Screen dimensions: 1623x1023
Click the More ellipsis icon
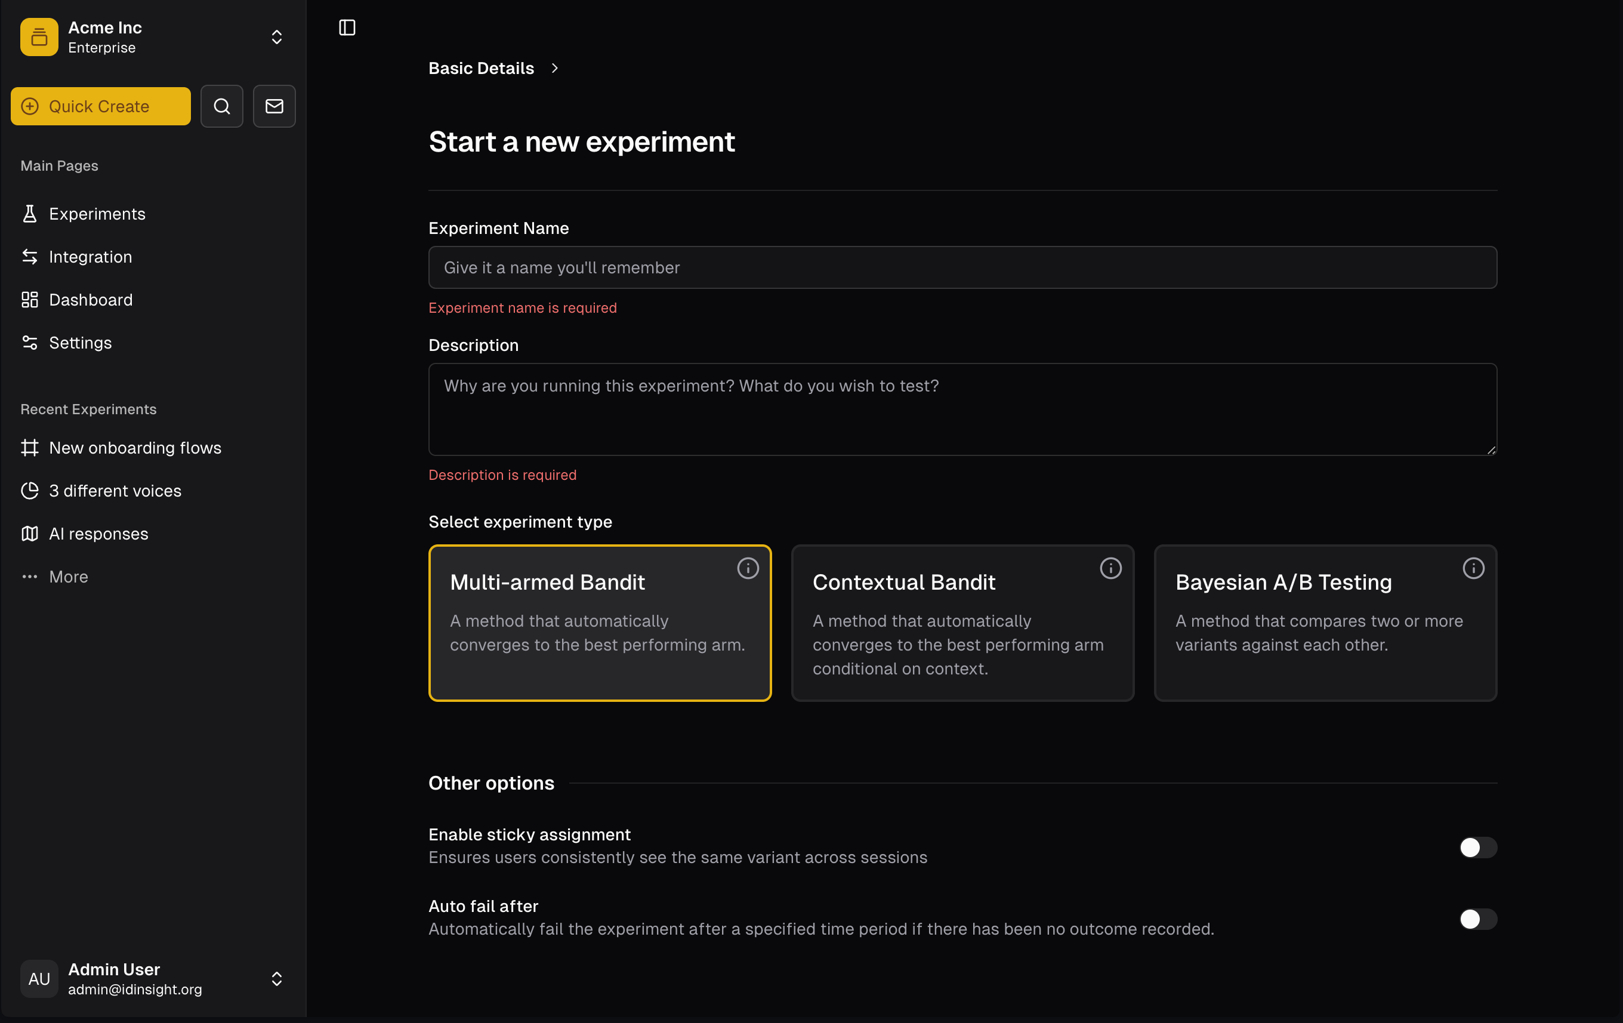pyautogui.click(x=30, y=577)
